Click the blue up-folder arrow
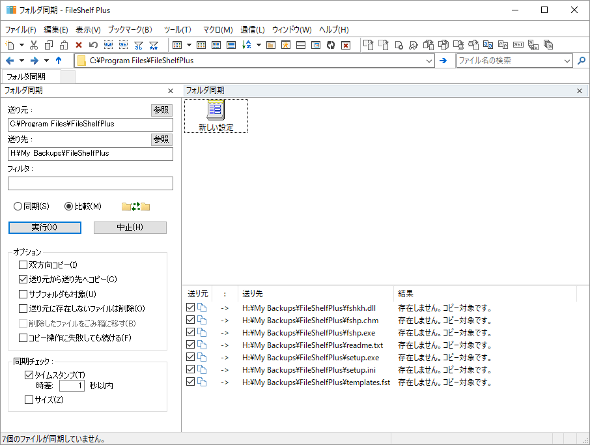 coord(59,60)
